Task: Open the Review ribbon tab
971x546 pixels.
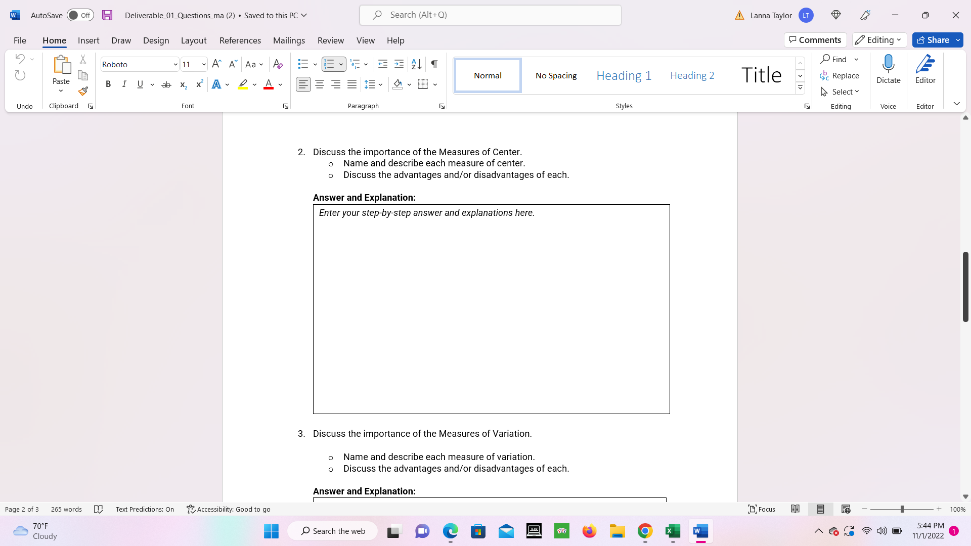Action: (331, 40)
